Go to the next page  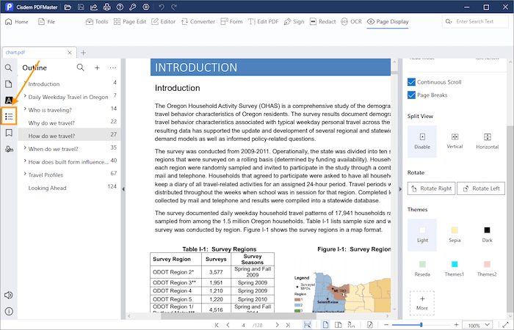click(277, 325)
